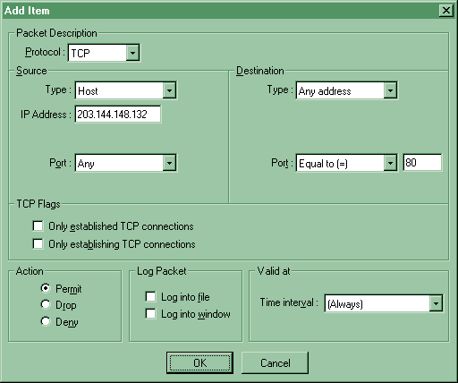Open Destination Port dropdown showing Equal to (=)
The width and height of the screenshot is (458, 383).
(x=346, y=163)
